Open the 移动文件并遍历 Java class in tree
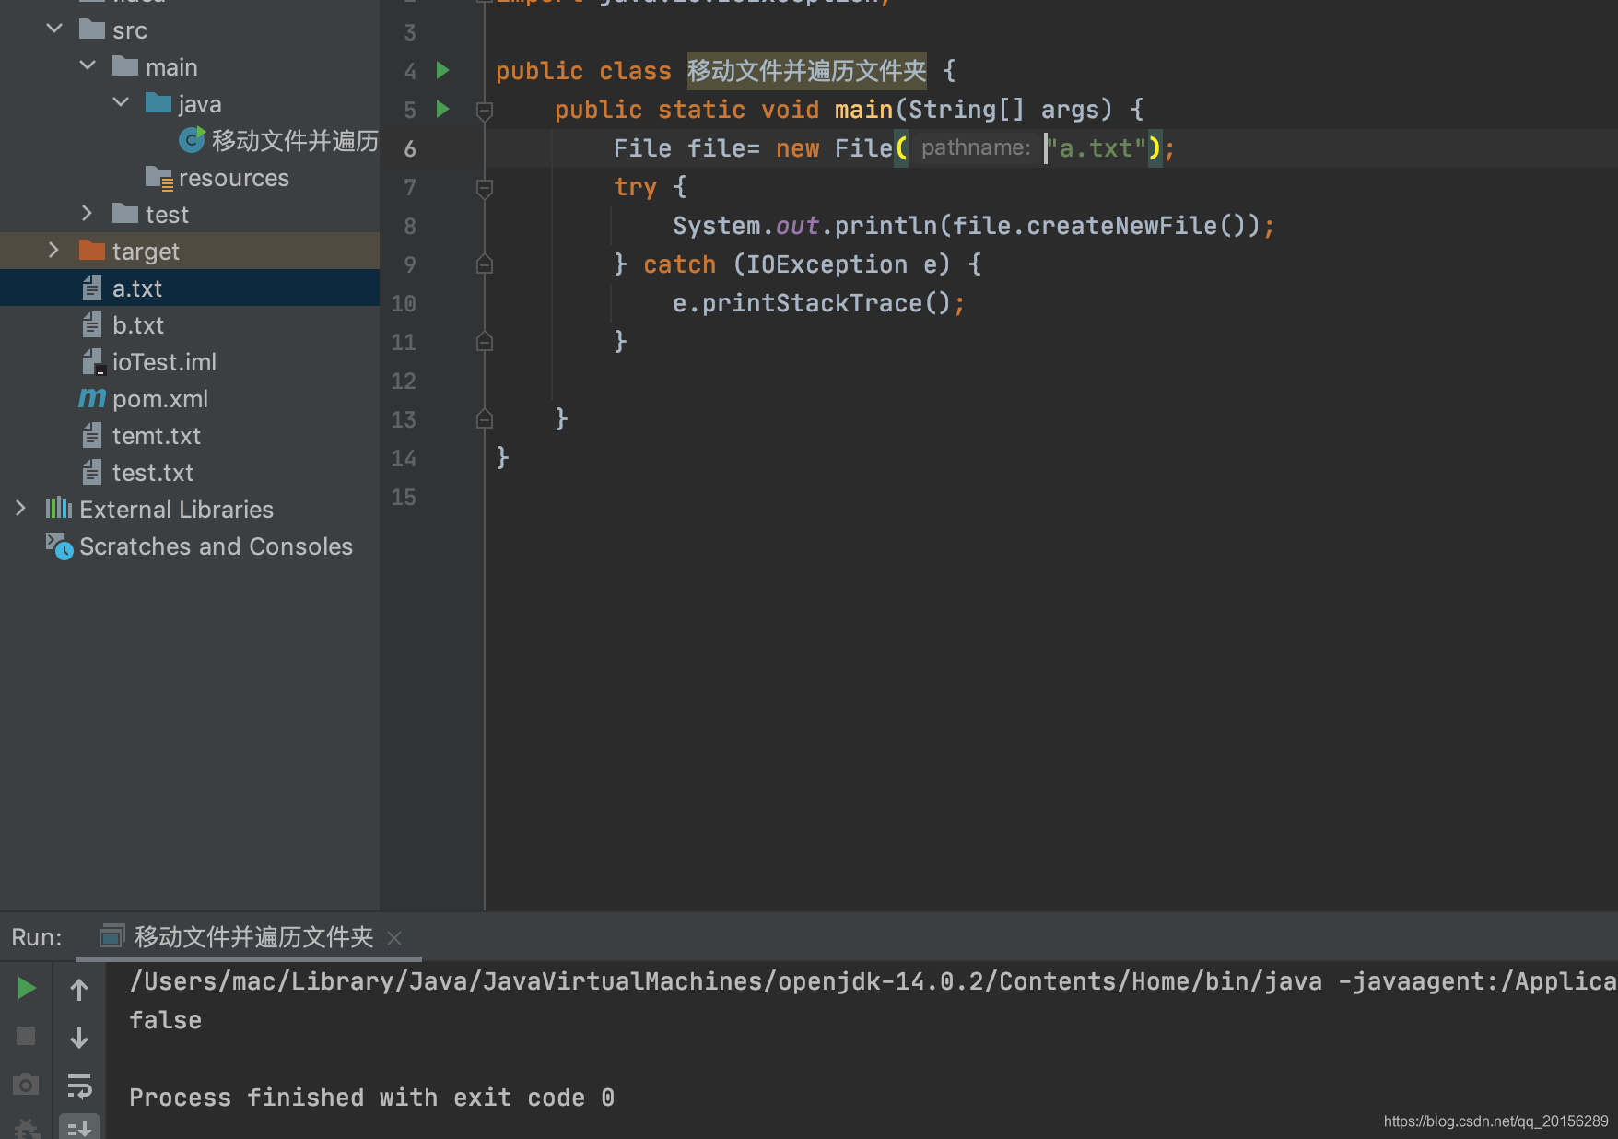Viewport: 1618px width, 1139px height. pos(190,140)
